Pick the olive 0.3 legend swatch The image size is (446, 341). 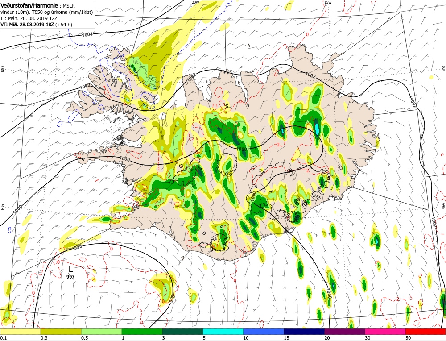(x=61, y=331)
